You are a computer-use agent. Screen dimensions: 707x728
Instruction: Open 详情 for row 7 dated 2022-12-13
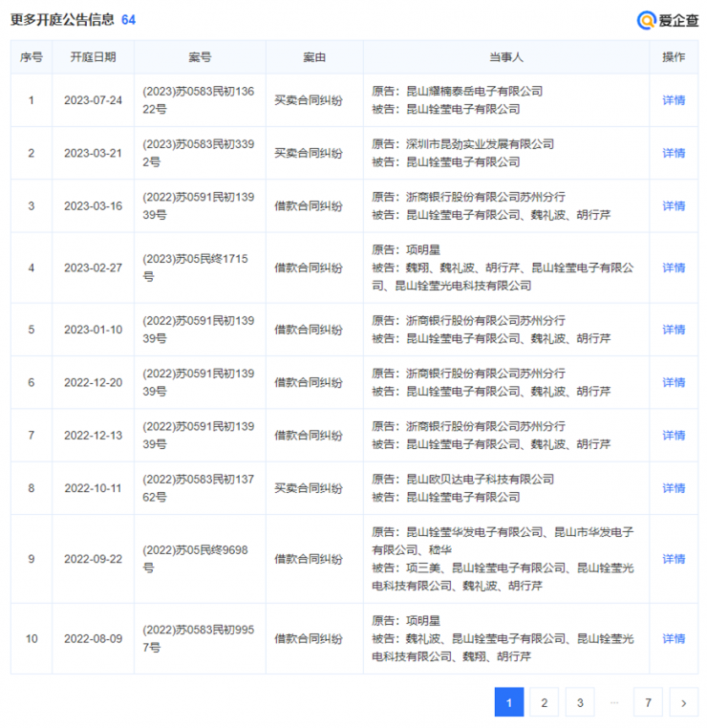[674, 436]
